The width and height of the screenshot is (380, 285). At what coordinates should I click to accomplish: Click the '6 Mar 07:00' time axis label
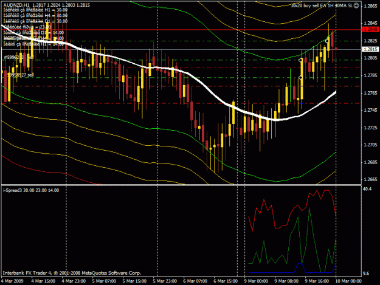195,281
